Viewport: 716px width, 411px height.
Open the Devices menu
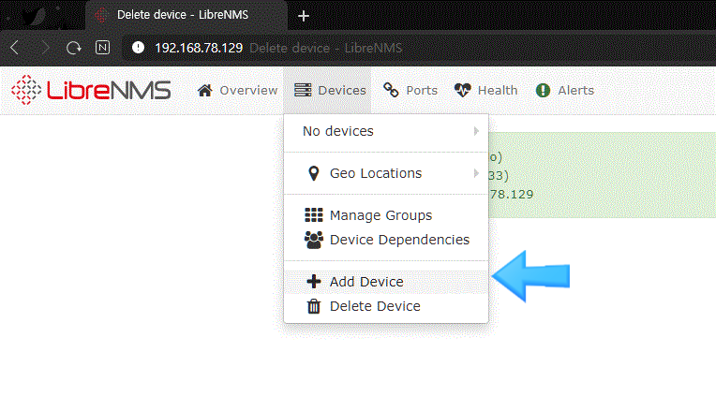(327, 90)
